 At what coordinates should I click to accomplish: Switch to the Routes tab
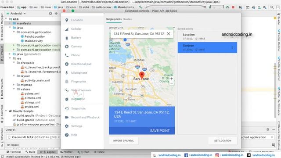(127, 19)
